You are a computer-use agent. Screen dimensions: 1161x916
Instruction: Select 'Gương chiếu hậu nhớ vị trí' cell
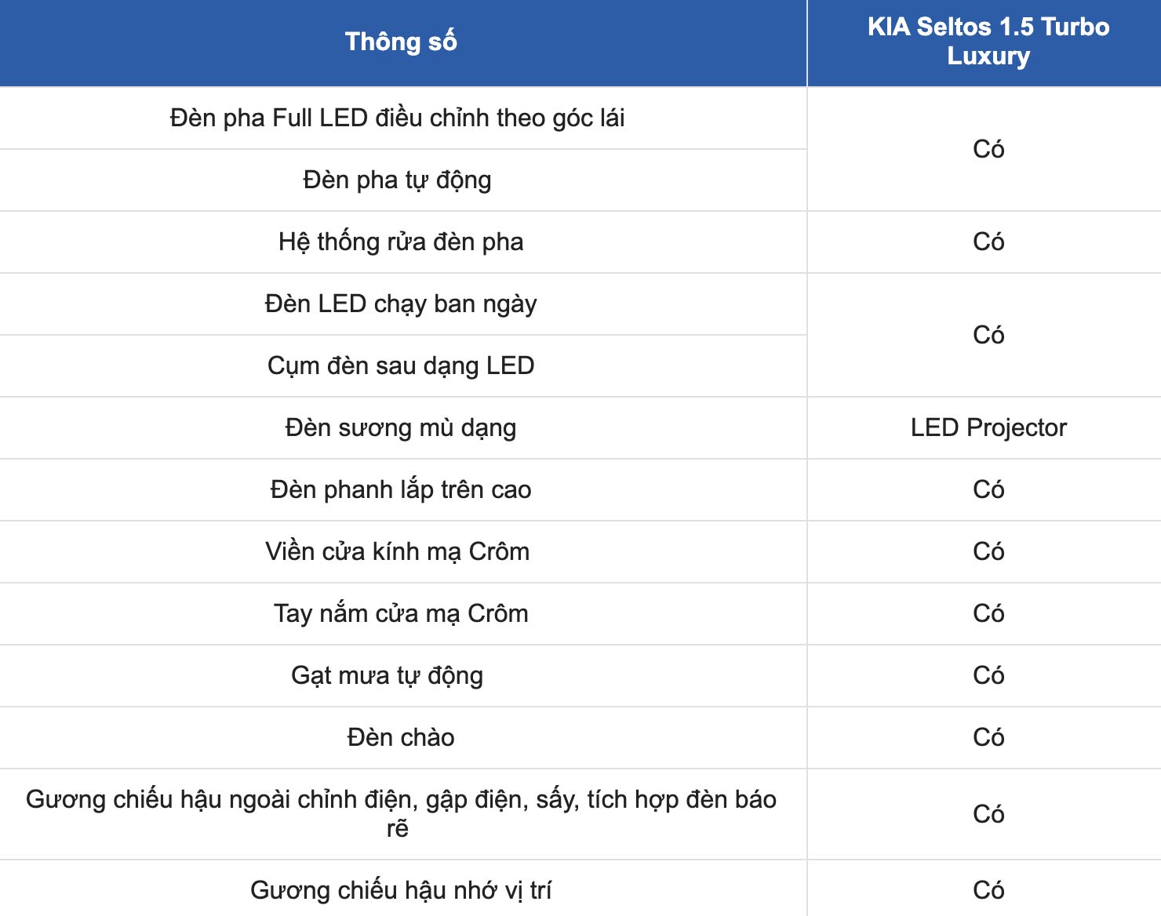[401, 891]
